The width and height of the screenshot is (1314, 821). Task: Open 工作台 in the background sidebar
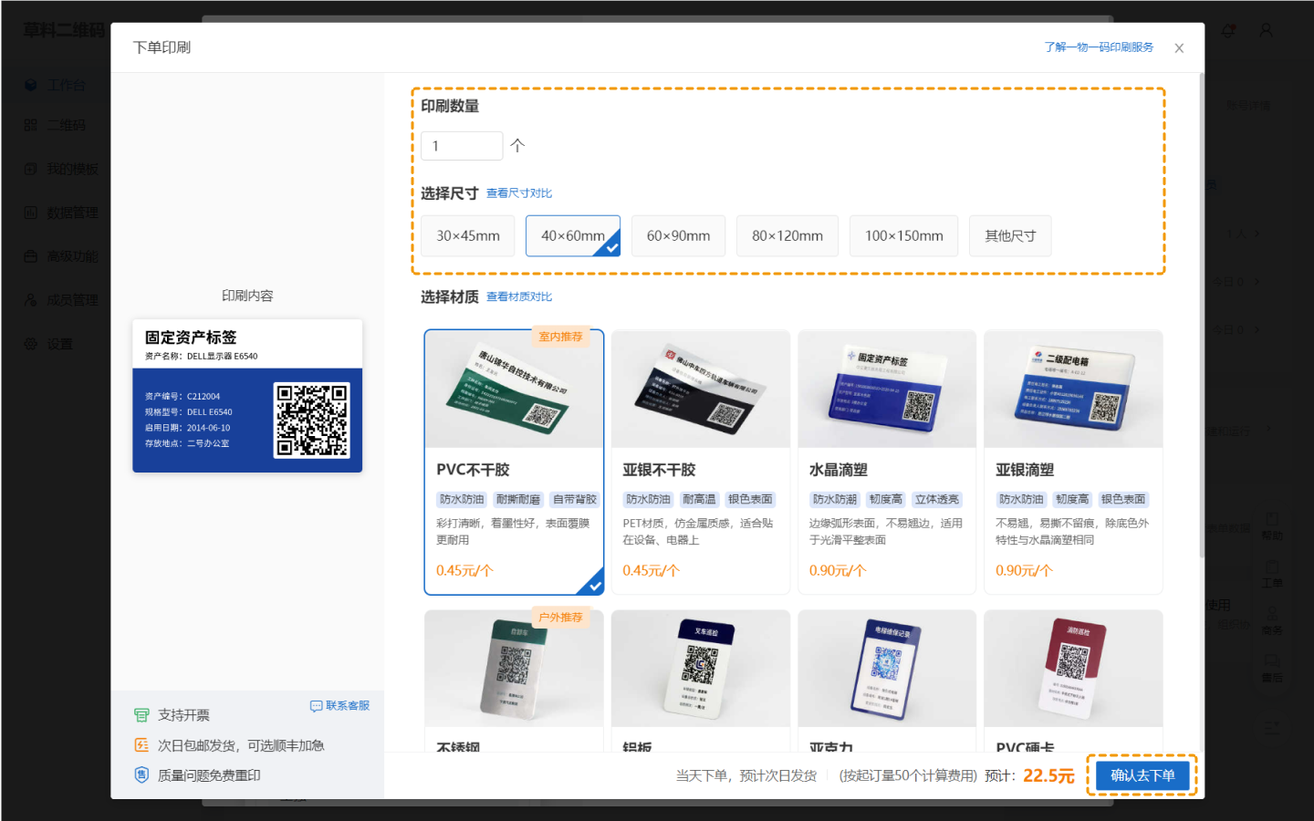(55, 85)
